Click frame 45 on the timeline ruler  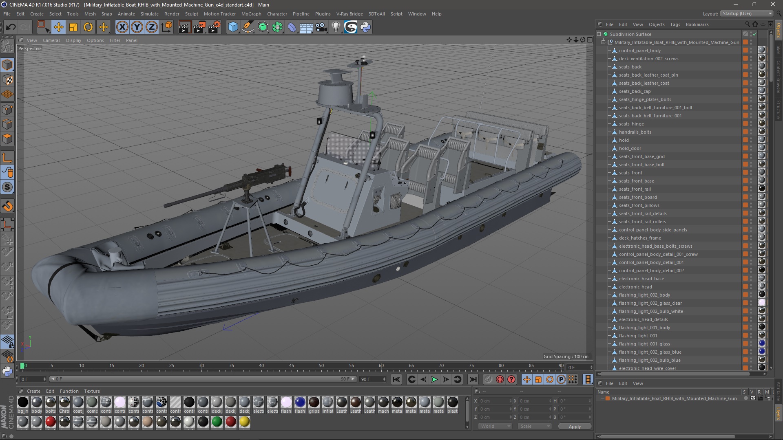pyautogui.click(x=291, y=366)
